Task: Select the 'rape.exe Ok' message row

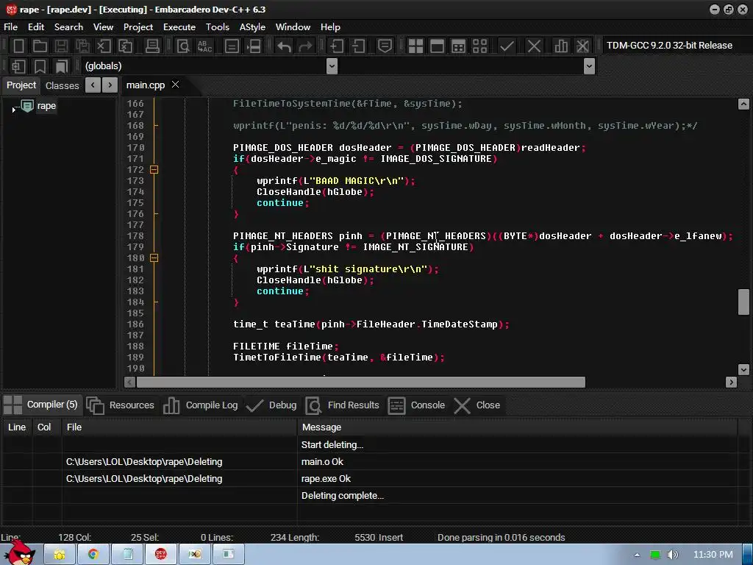Action: coord(370,479)
